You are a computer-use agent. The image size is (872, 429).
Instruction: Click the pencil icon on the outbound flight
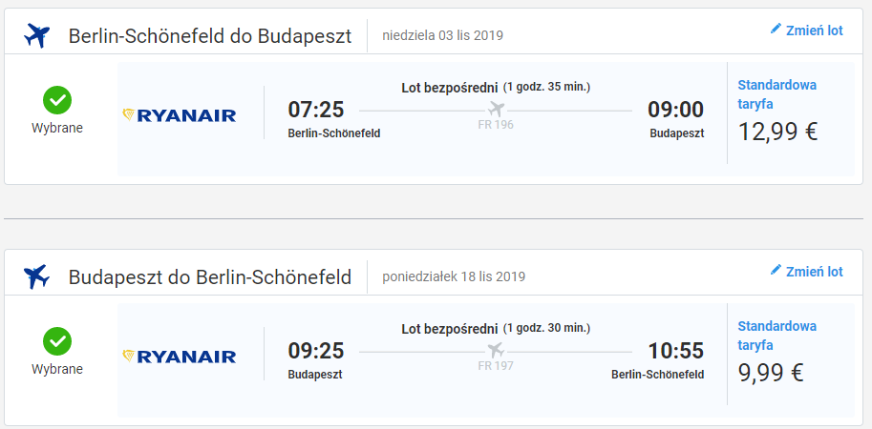pos(776,29)
